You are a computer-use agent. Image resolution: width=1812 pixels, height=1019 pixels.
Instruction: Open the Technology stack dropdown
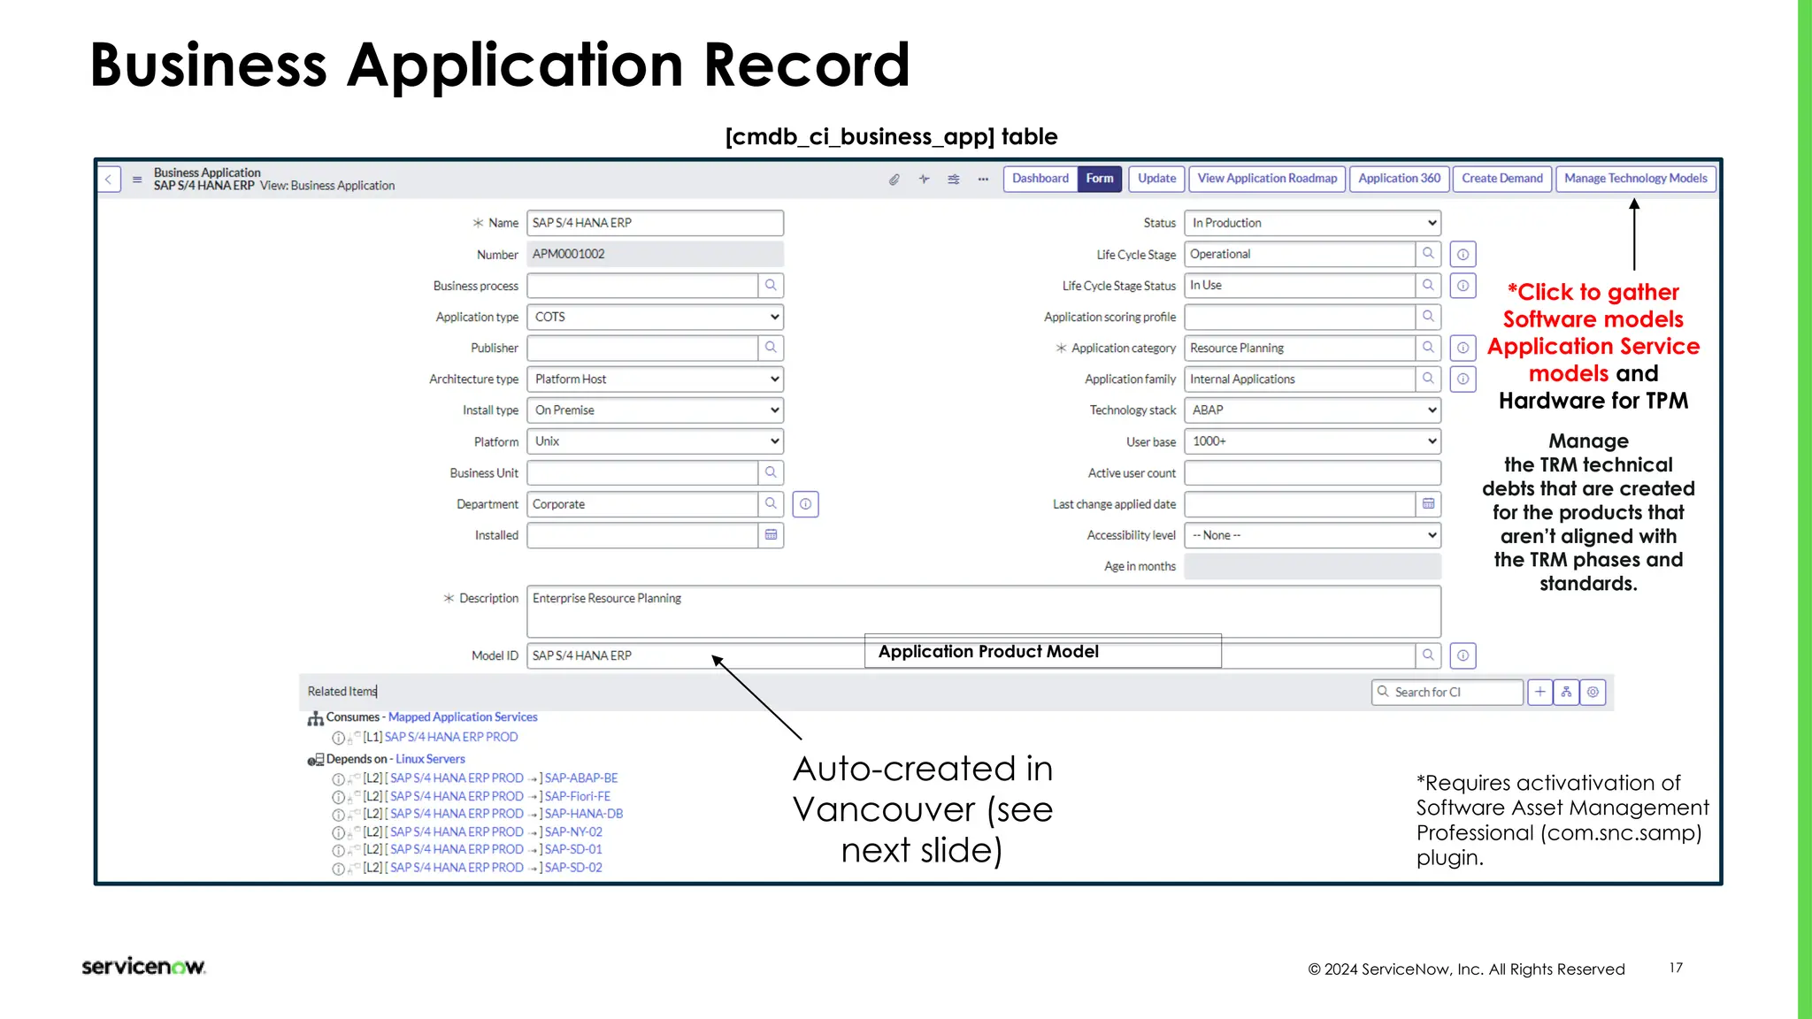point(1313,410)
